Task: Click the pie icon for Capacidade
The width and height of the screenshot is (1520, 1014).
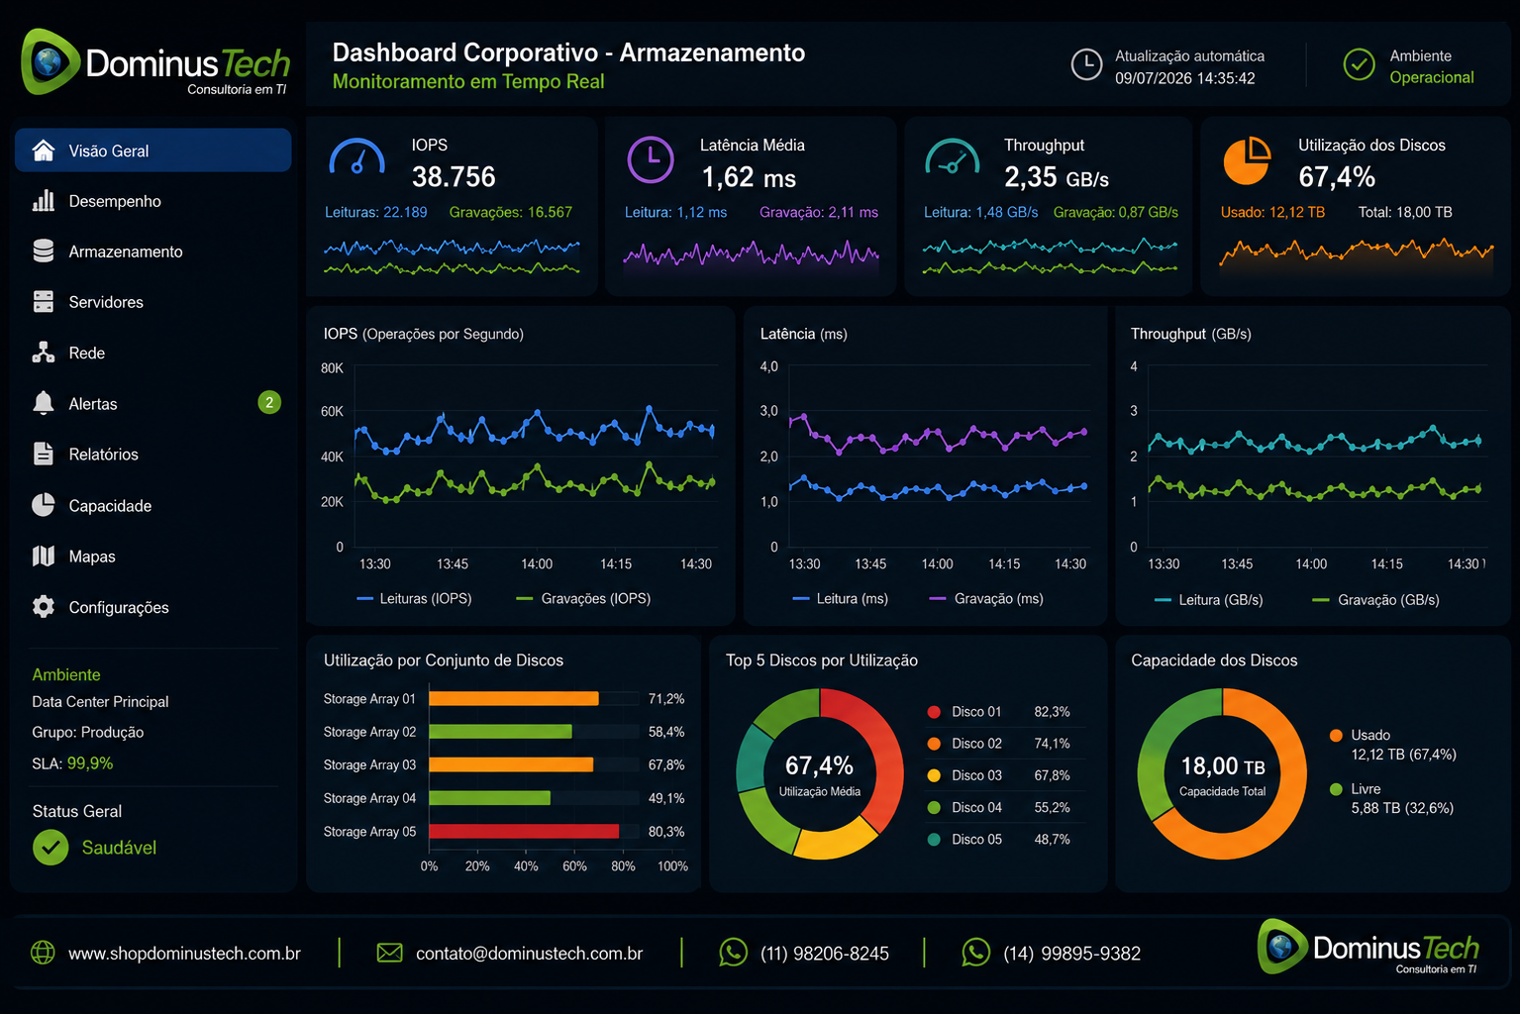Action: (44, 505)
